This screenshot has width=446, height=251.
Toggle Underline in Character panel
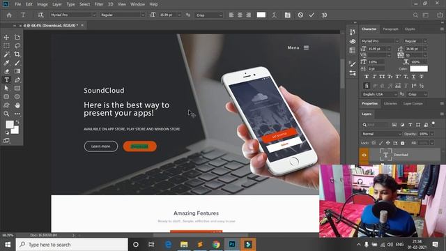click(x=413, y=77)
